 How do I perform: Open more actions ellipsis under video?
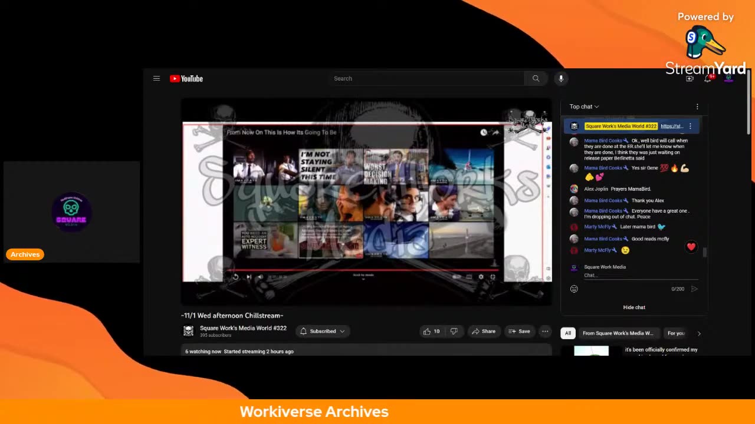(545, 332)
